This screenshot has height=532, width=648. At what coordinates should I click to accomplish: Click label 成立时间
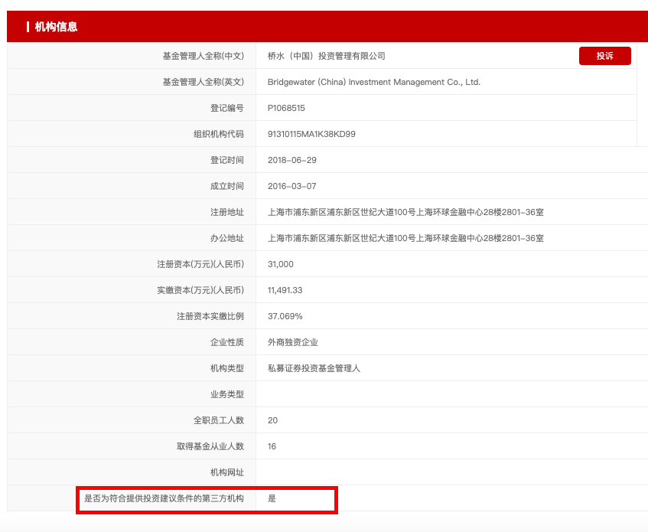click(227, 186)
